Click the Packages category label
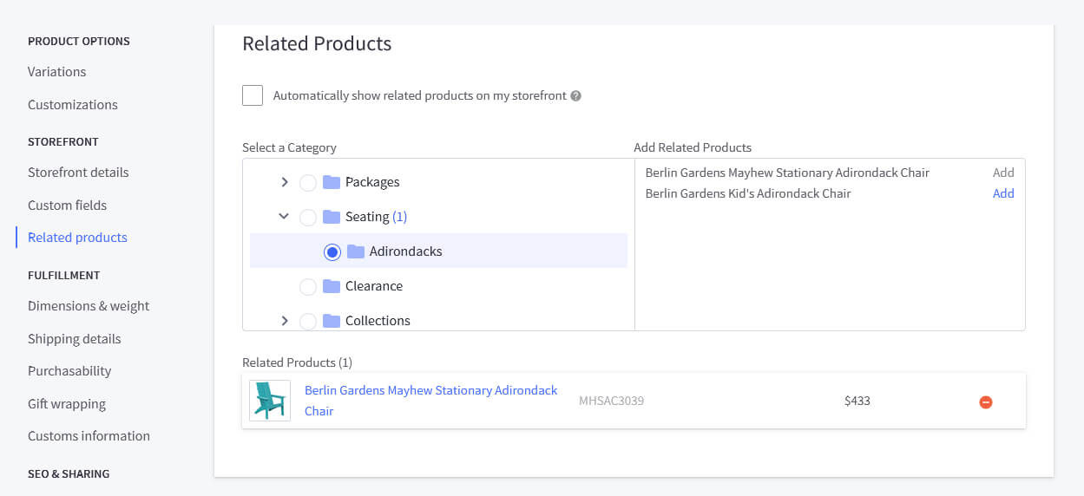Image resolution: width=1084 pixels, height=496 pixels. (x=372, y=182)
